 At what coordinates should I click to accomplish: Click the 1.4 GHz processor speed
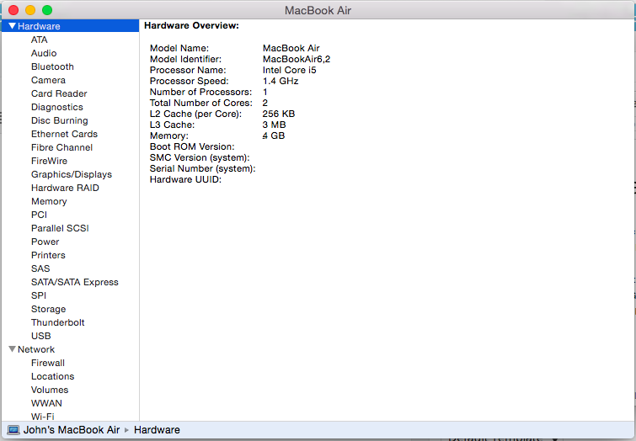pyautogui.click(x=281, y=81)
